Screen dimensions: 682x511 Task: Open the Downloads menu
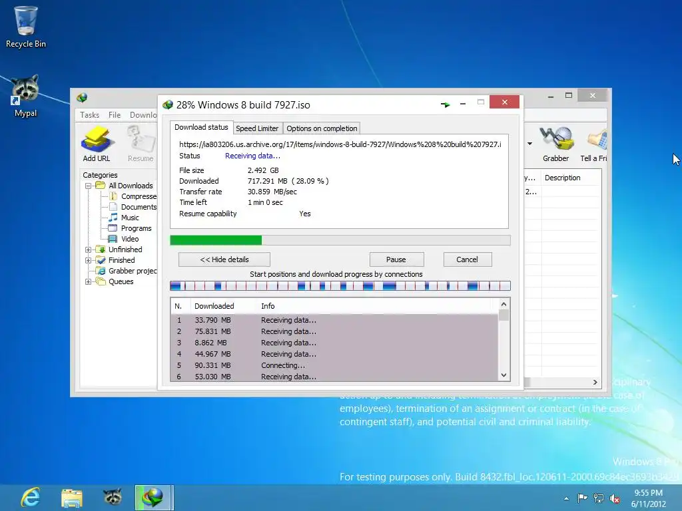tap(143, 114)
